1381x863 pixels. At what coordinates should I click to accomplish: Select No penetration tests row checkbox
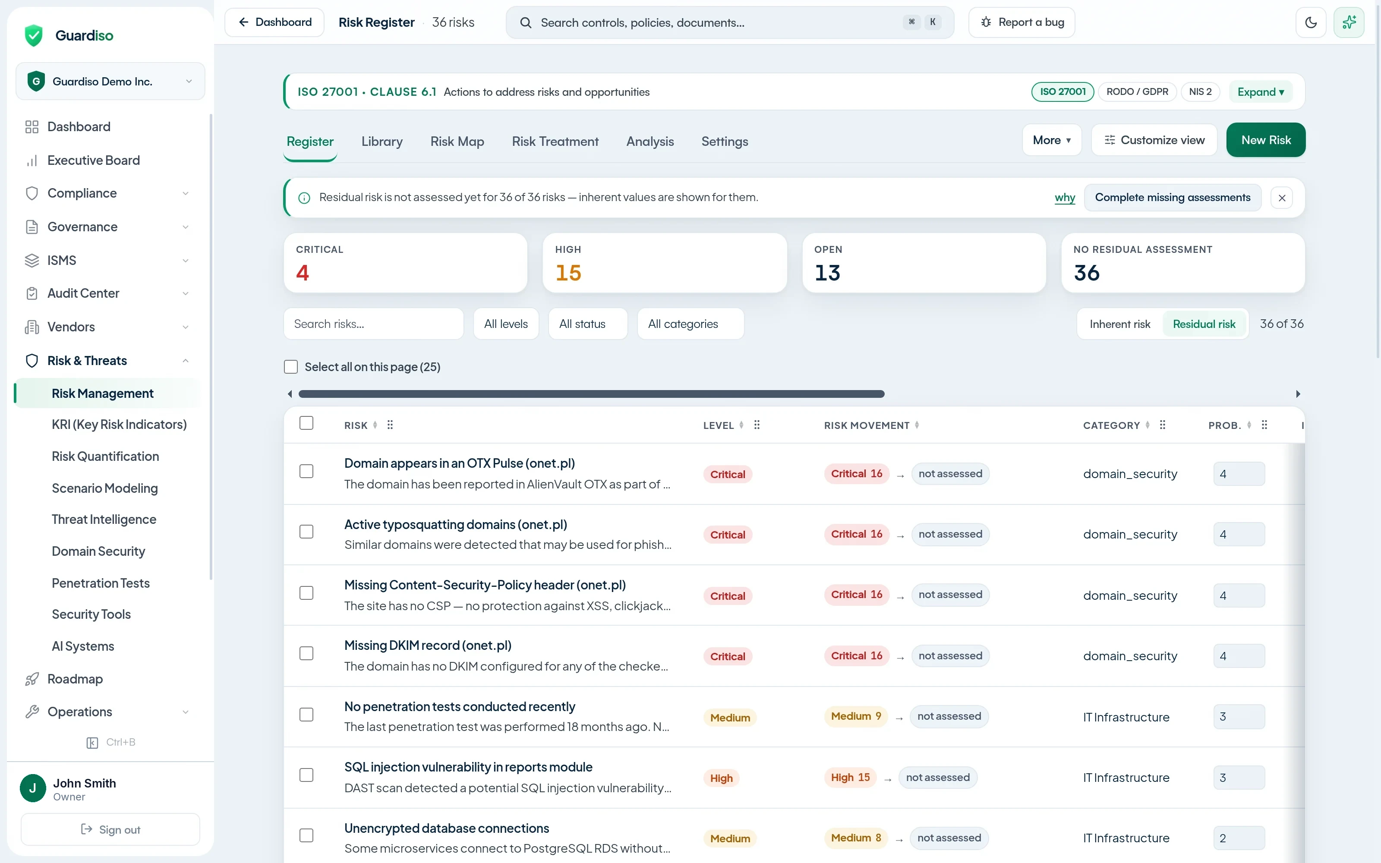pos(306,715)
